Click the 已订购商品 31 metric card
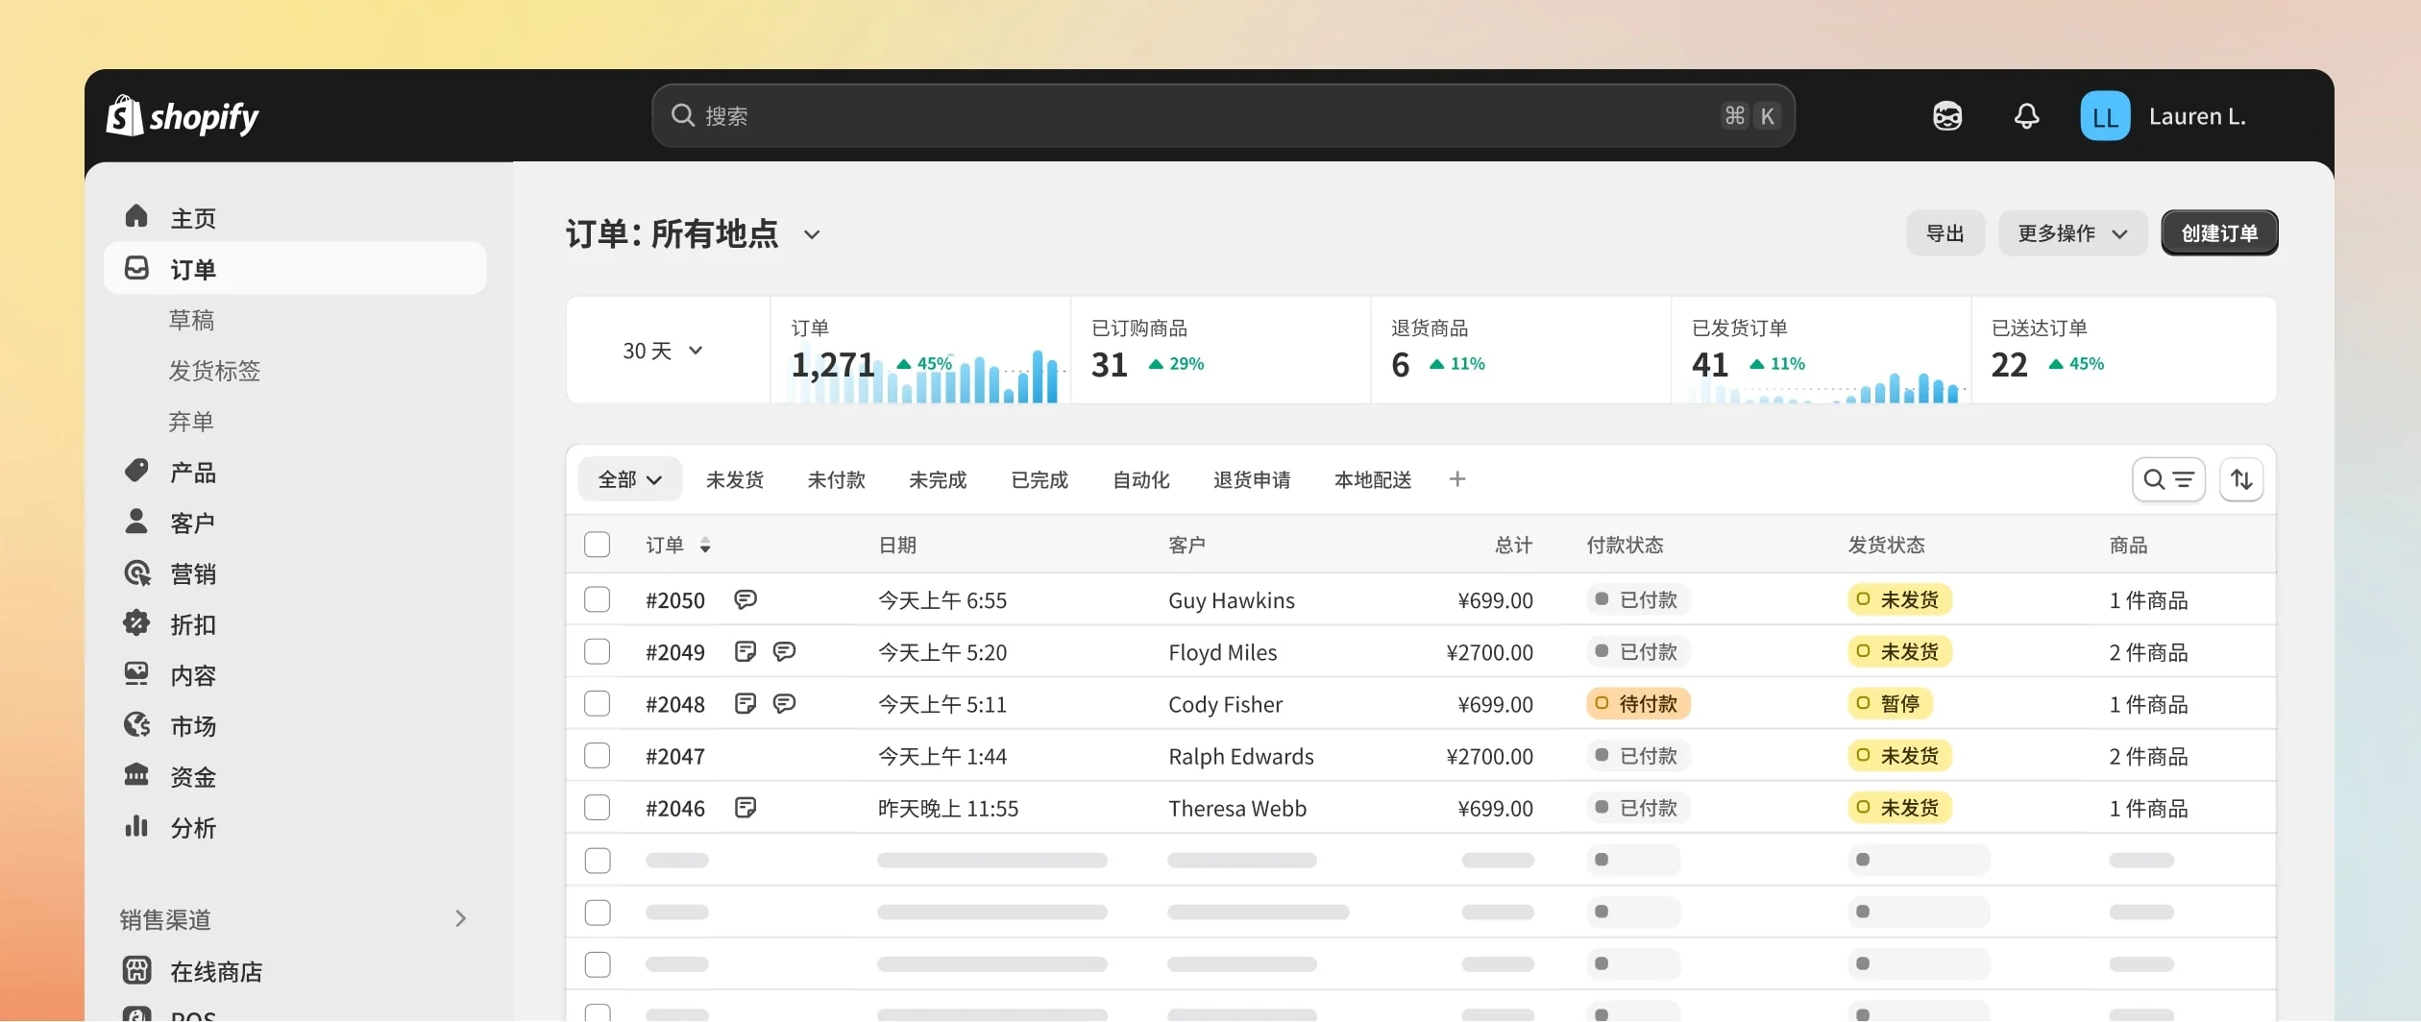Screen dimensions: 2421x1022 point(1220,351)
